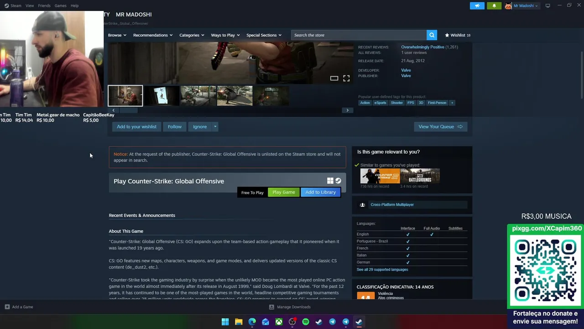Click the Windows platform icon

pyautogui.click(x=330, y=181)
